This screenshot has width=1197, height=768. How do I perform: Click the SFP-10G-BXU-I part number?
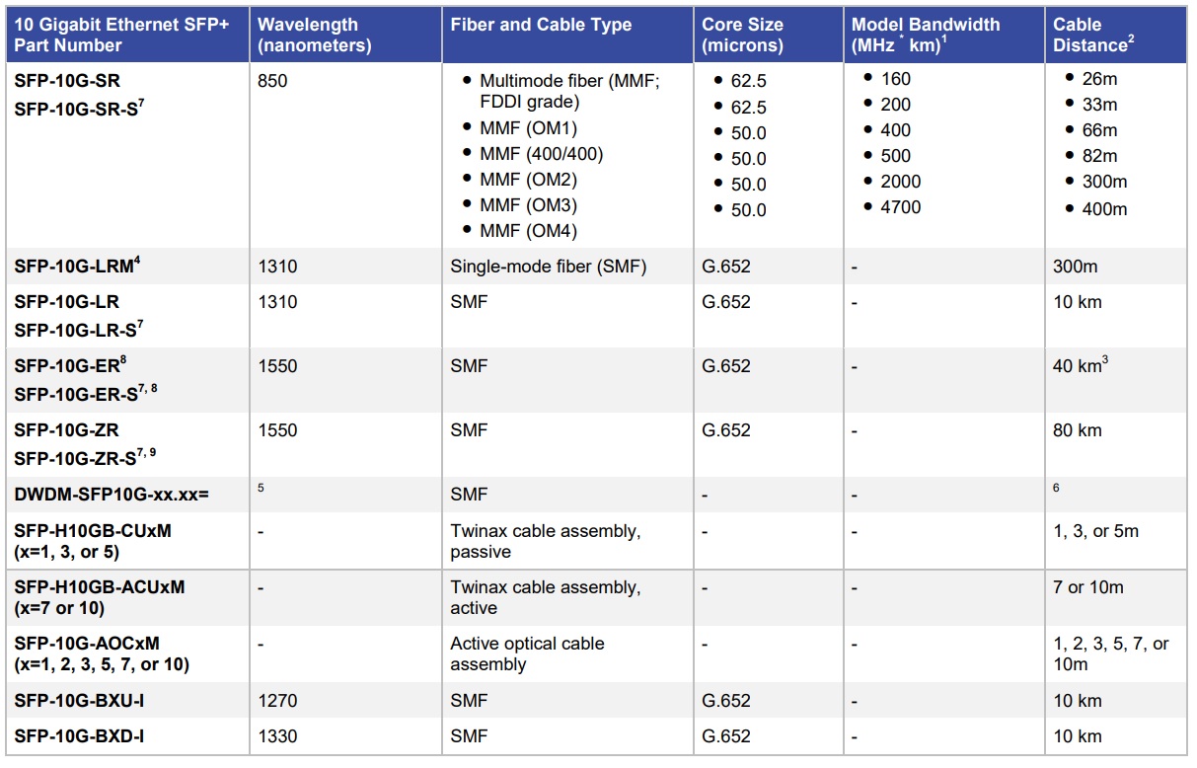pyautogui.click(x=81, y=701)
